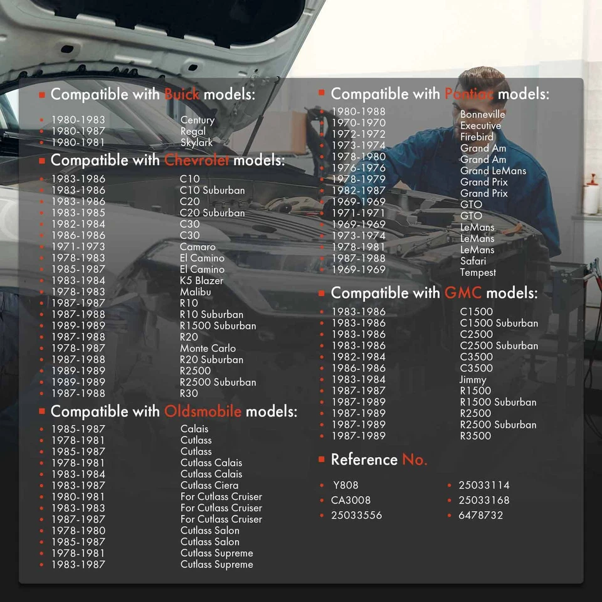
Task: Select the 'C20 Suburban' model name
Action: (213, 213)
